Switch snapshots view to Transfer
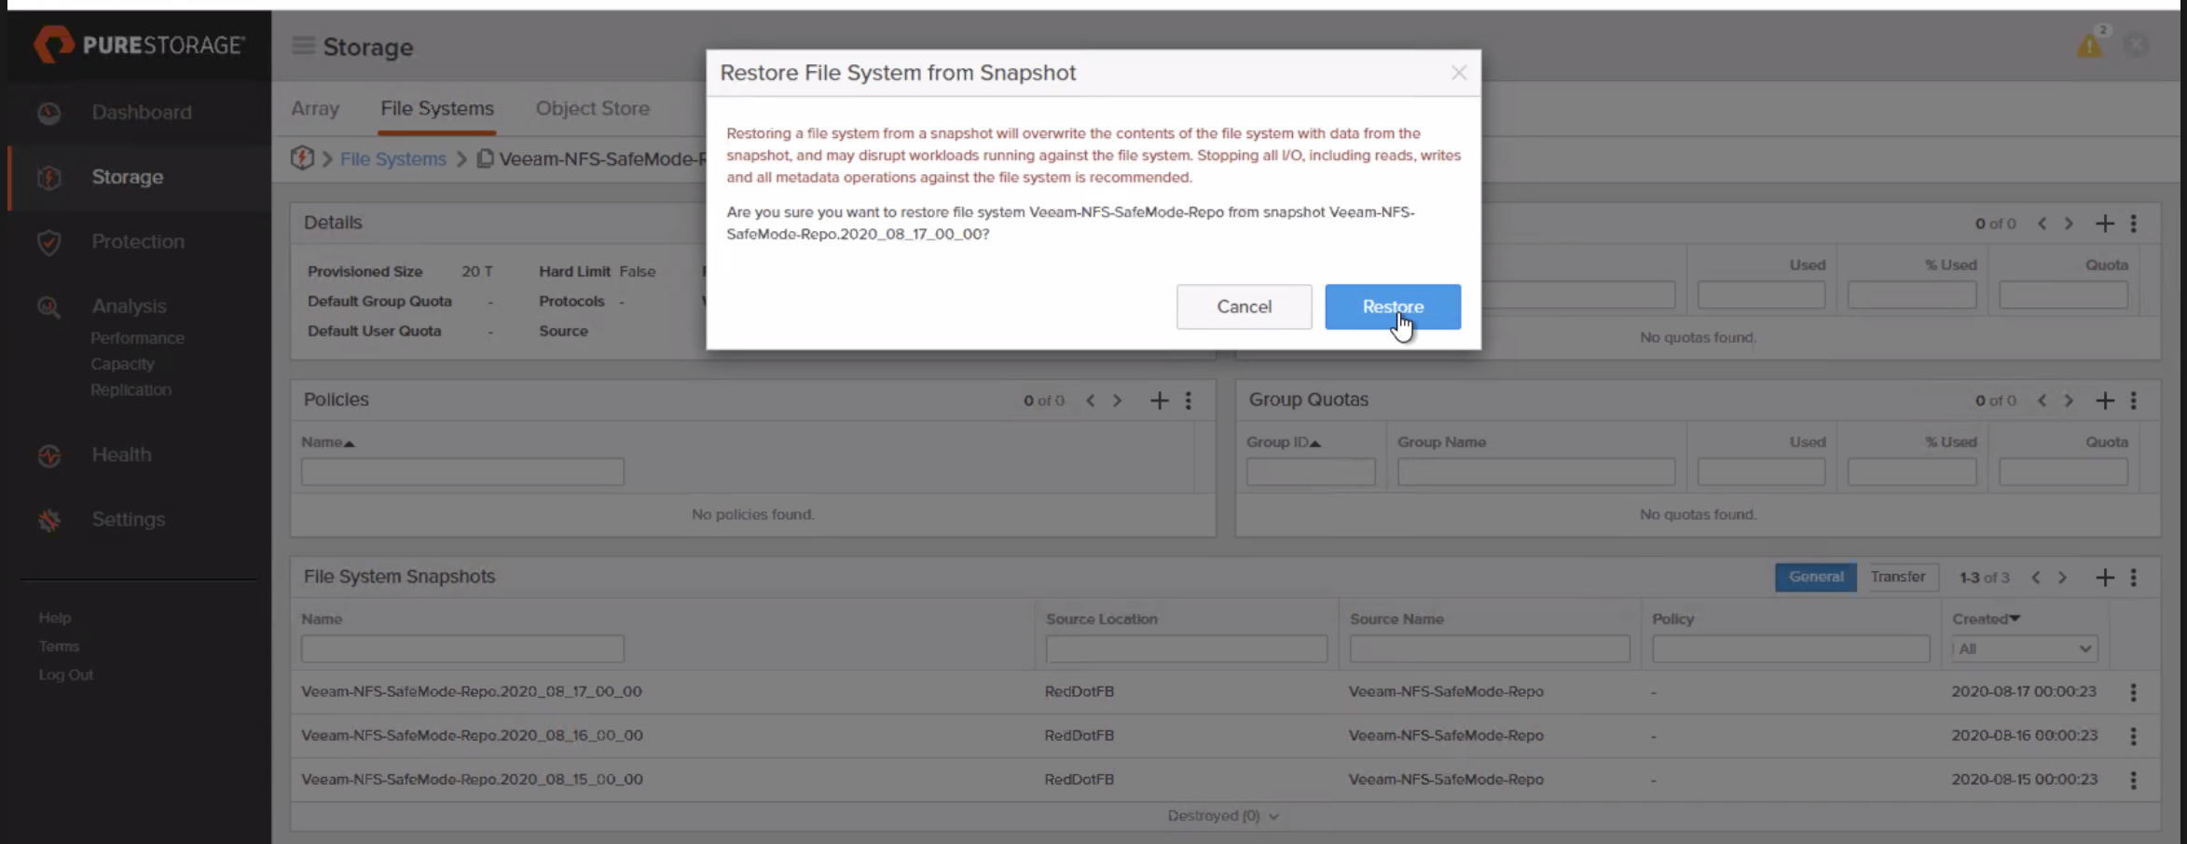2187x844 pixels. pos(1897,577)
